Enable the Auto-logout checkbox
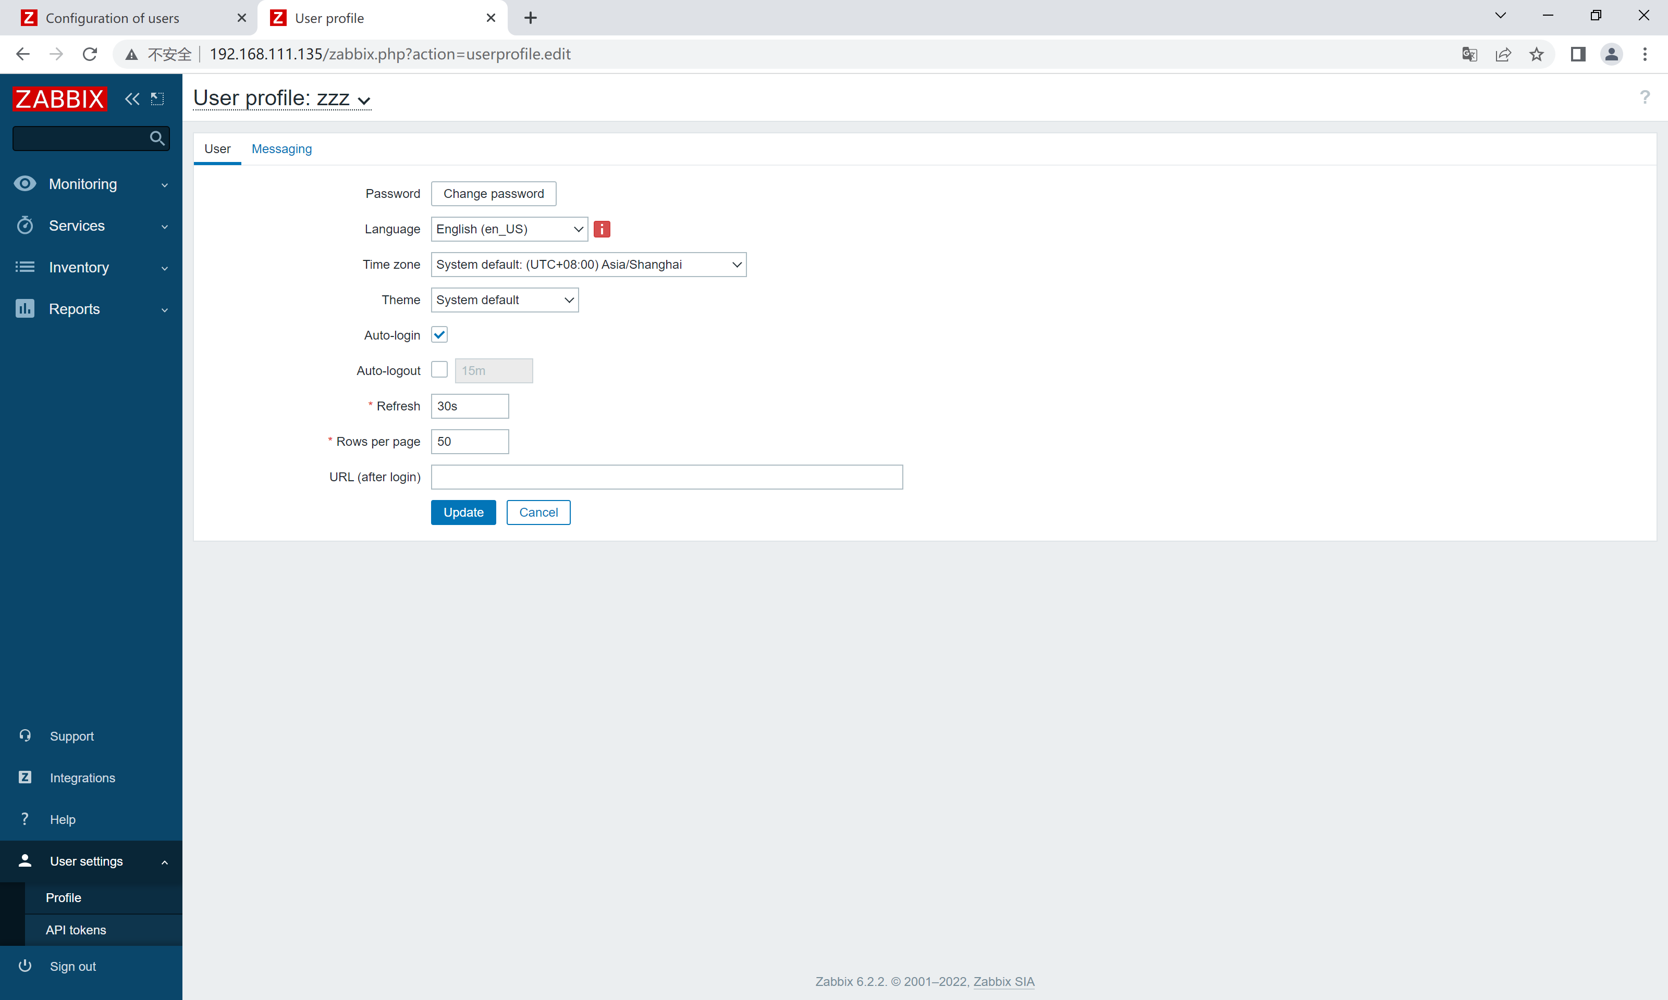This screenshot has height=1000, width=1668. [439, 370]
